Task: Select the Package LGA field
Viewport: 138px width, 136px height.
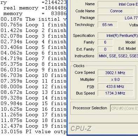Action: click(x=118, y=18)
